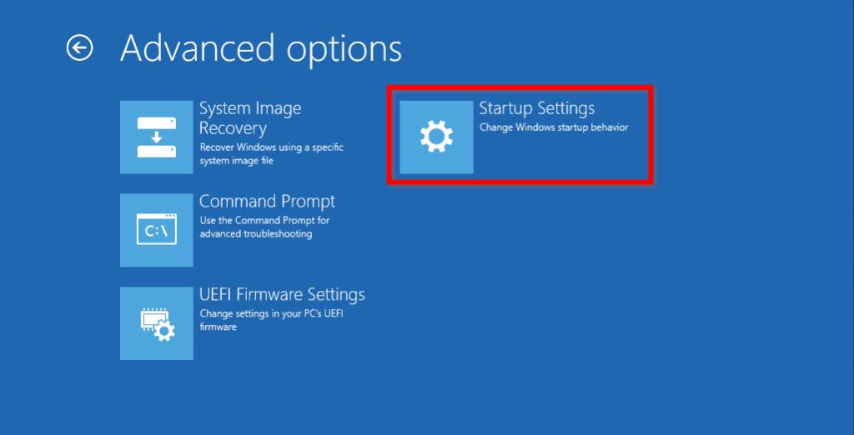This screenshot has height=435, width=854.
Task: Click the small gear in UEFI icon
Action: click(166, 332)
